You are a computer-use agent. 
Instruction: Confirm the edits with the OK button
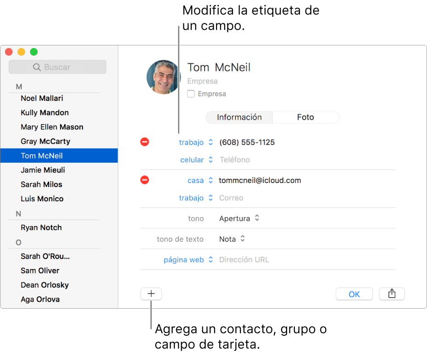point(354,294)
